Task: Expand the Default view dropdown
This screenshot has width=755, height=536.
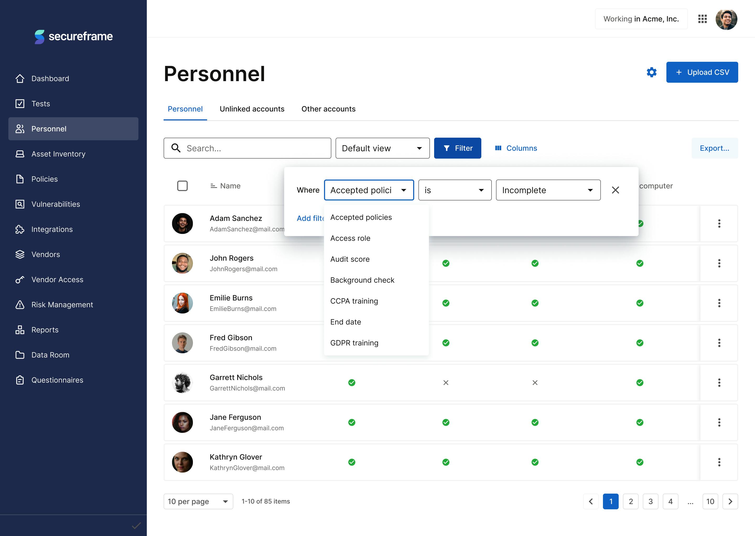Action: pyautogui.click(x=382, y=148)
